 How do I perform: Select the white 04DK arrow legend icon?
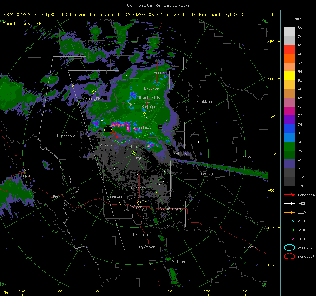point(289,204)
